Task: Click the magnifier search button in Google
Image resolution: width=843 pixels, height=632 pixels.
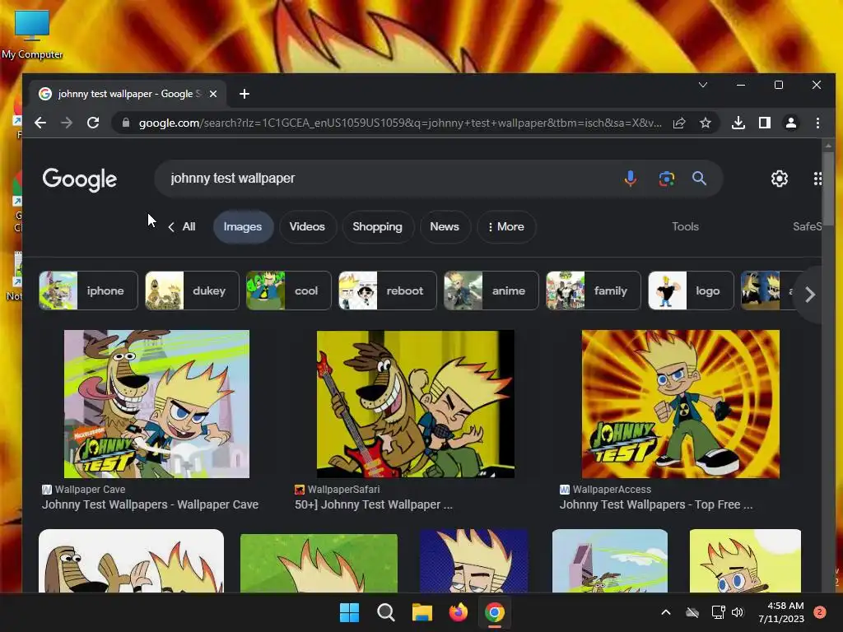Action: 699,179
